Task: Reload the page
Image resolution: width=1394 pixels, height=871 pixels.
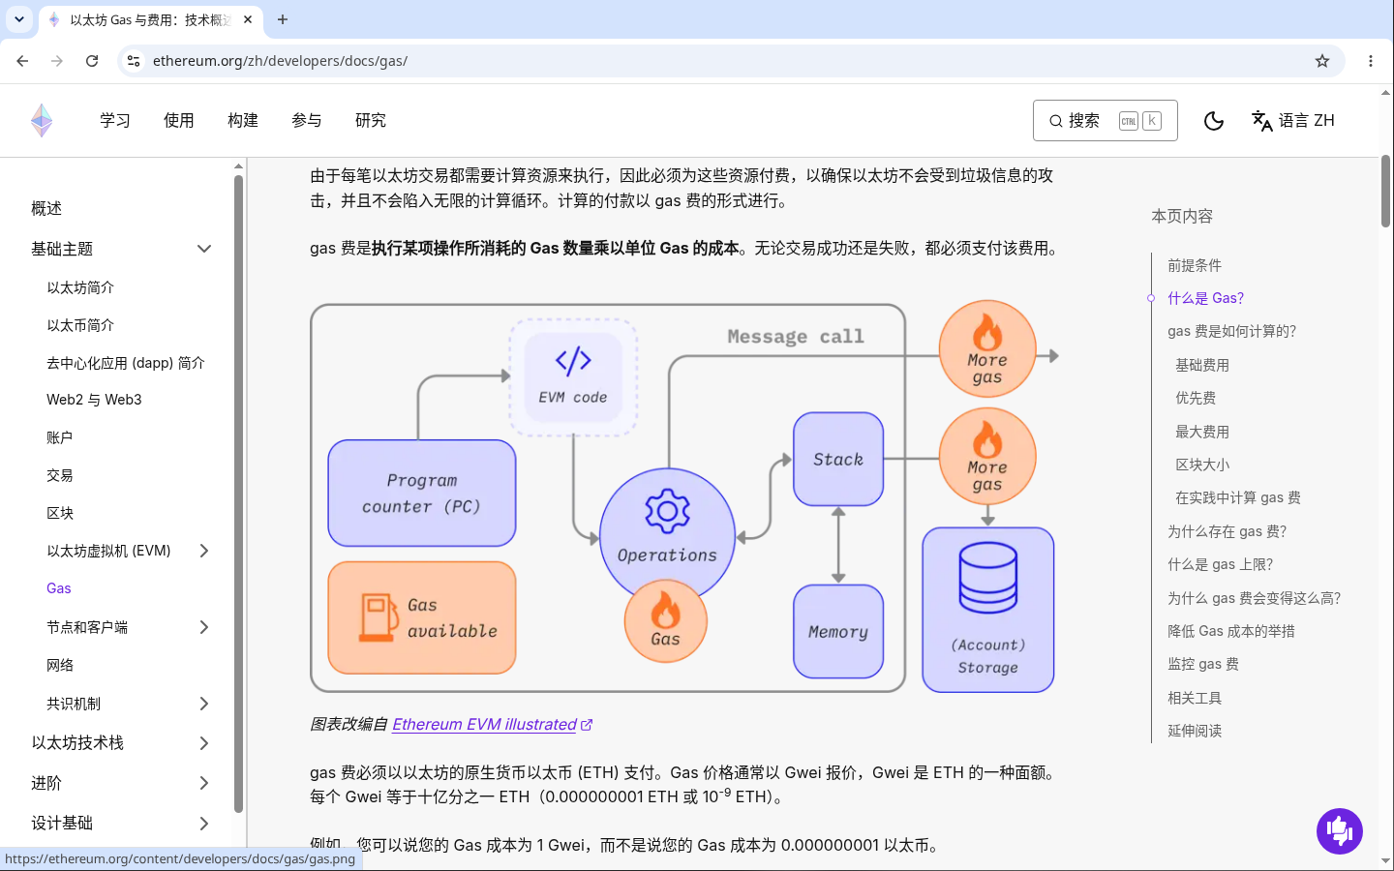Action: pos(92,61)
